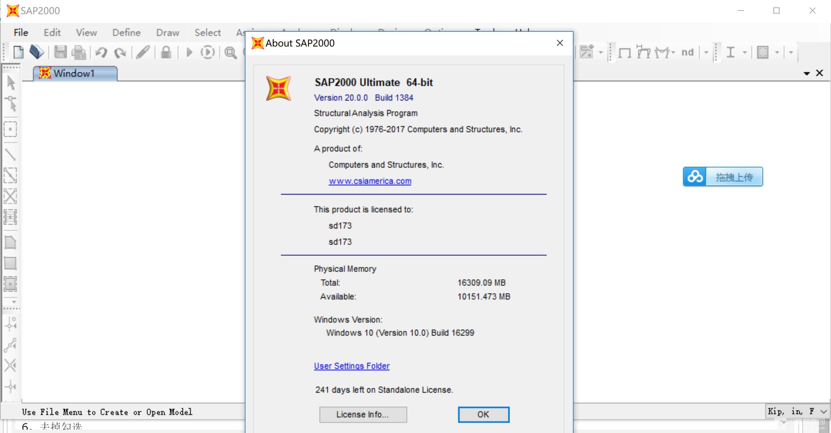The height and width of the screenshot is (433, 831).
Task: Toggle snap to ends and midpoints icon
Action: pos(10,345)
